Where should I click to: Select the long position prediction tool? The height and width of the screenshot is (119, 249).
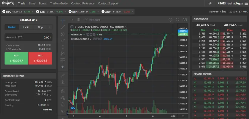click(x=63, y=60)
